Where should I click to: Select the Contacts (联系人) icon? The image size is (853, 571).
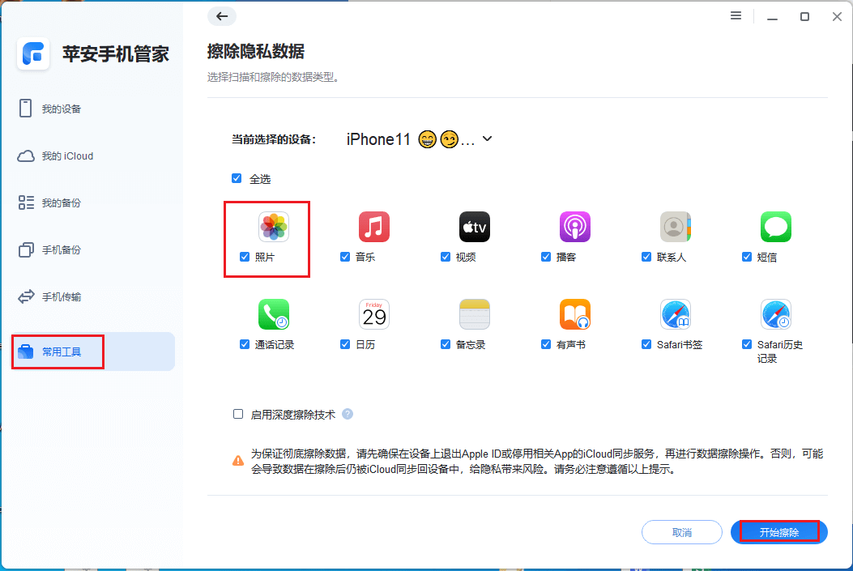(675, 227)
